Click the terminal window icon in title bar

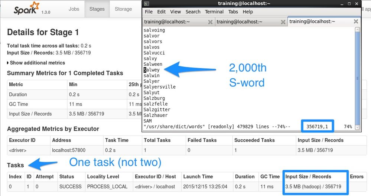coord(146,4)
